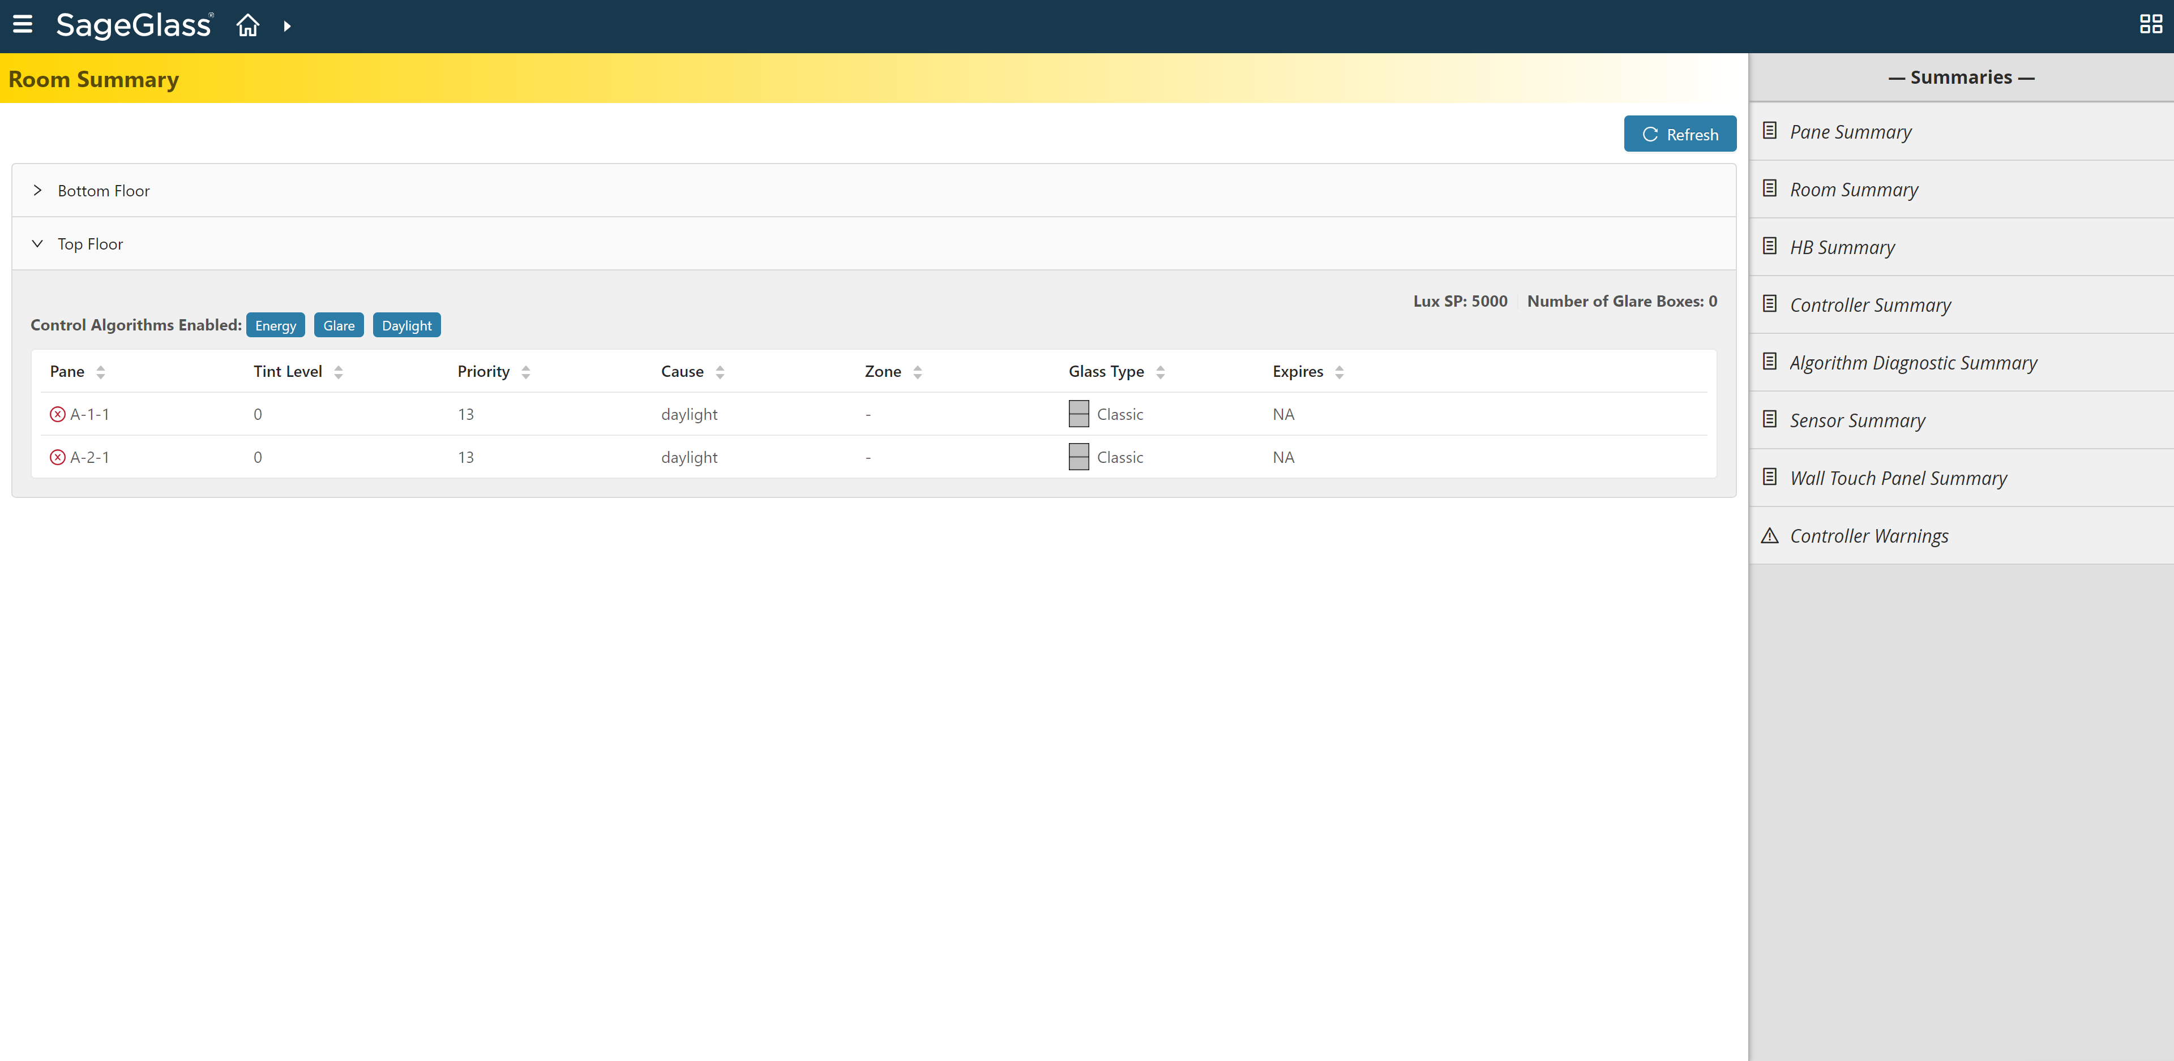2174x1061 pixels.
Task: Sort the table by Glass Type
Action: [1161, 372]
